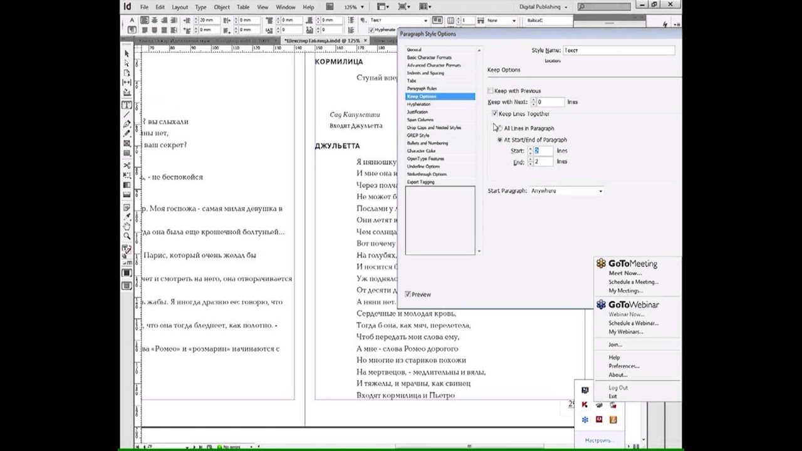Click Character Formatting Controls 'A' icon
Image resolution: width=802 pixels, height=451 pixels.
(132, 20)
